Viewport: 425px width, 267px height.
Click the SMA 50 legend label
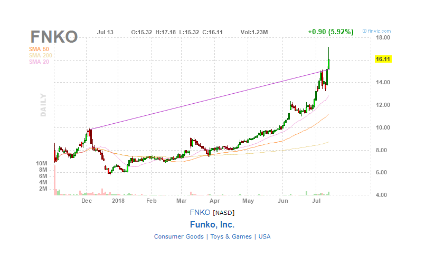39,49
